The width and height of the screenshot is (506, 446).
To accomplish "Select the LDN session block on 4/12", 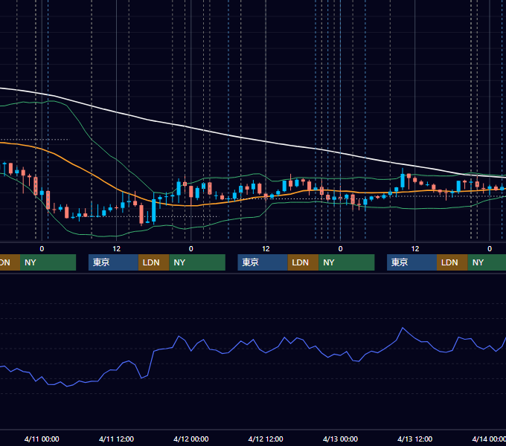I will click(303, 262).
